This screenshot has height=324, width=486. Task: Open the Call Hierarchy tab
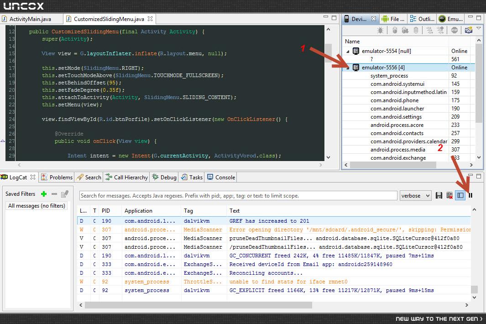pos(127,178)
